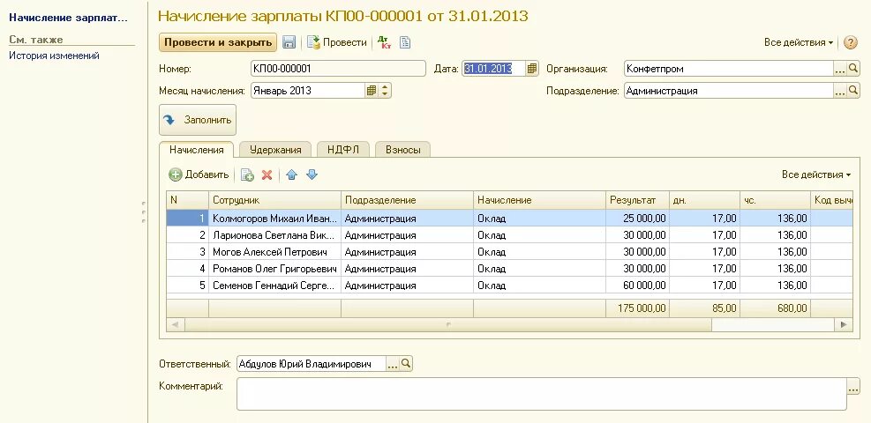The width and height of the screenshot is (871, 423).
Task: Click table scrollbar left arrow
Action: (x=175, y=324)
